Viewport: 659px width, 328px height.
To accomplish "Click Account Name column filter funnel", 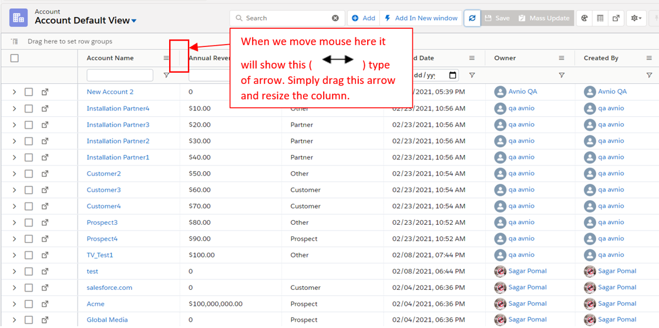I will coord(166,75).
